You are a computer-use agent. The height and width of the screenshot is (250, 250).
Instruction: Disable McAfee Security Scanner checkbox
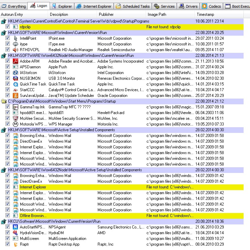[x=7, y=118]
